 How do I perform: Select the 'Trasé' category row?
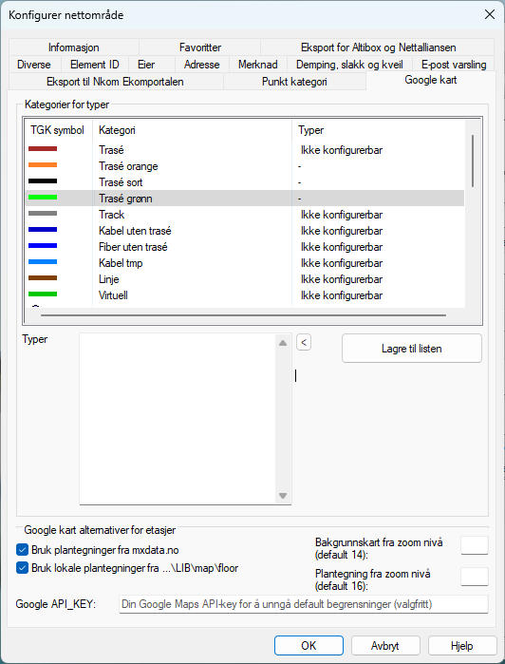(x=245, y=150)
